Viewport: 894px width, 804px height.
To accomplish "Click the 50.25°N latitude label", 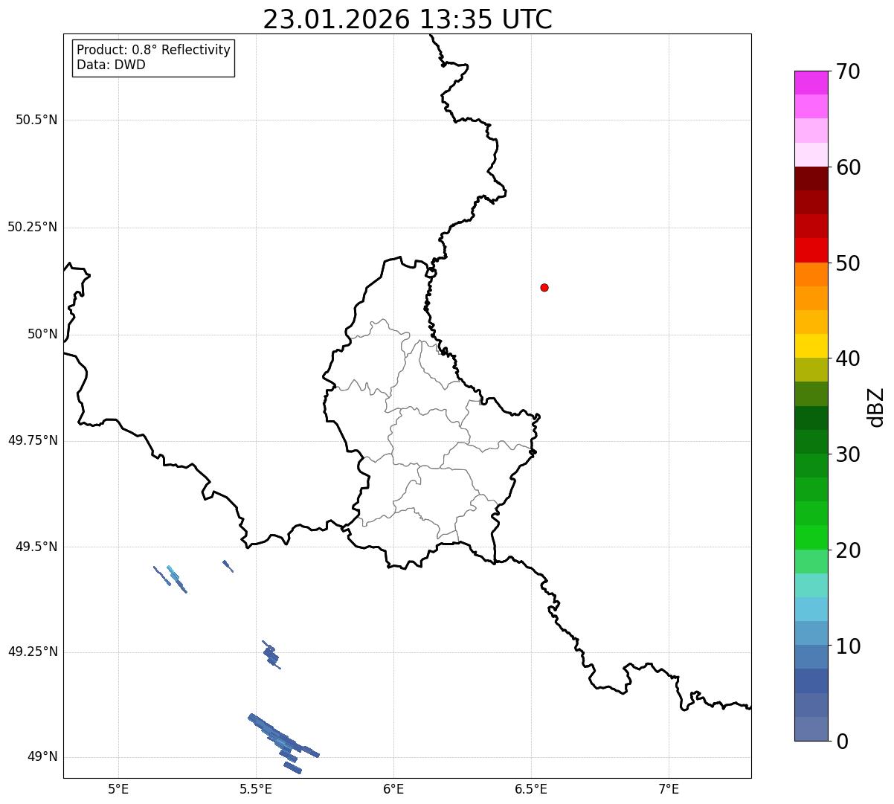I will pyautogui.click(x=32, y=227).
